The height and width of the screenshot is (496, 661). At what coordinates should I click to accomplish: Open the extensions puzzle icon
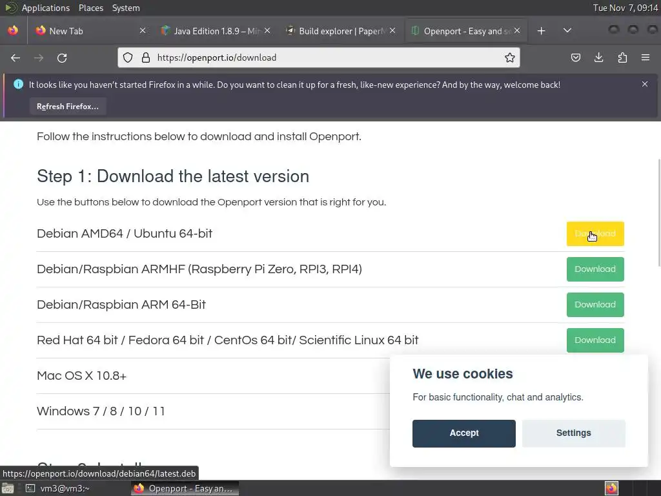pos(622,57)
